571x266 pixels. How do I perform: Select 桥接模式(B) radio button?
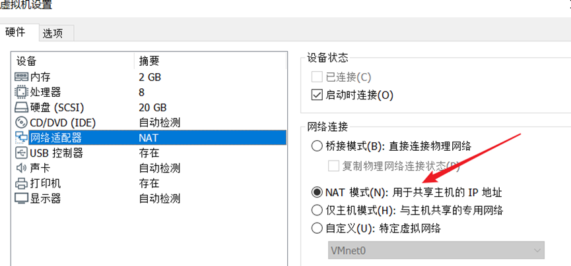(x=317, y=146)
